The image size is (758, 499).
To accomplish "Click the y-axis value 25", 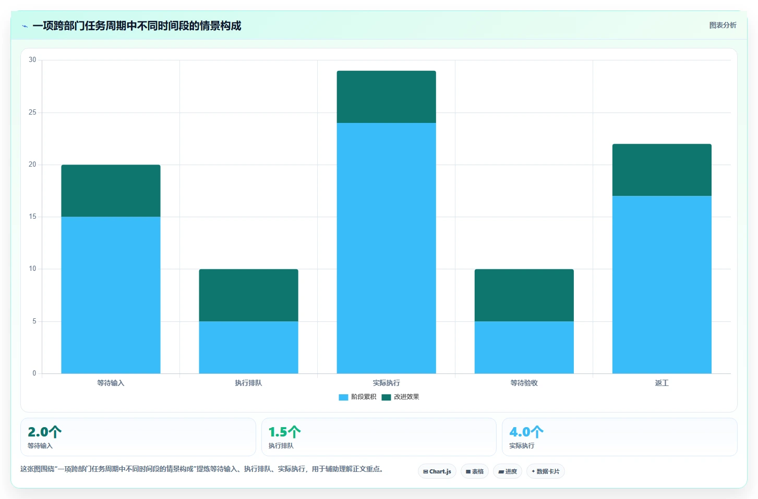I will (x=32, y=113).
